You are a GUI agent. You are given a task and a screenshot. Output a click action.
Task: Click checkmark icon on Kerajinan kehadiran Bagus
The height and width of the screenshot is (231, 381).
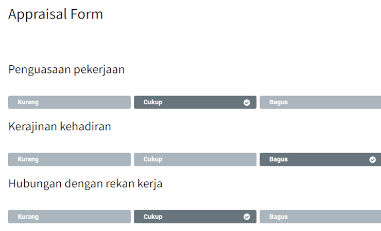(x=372, y=160)
